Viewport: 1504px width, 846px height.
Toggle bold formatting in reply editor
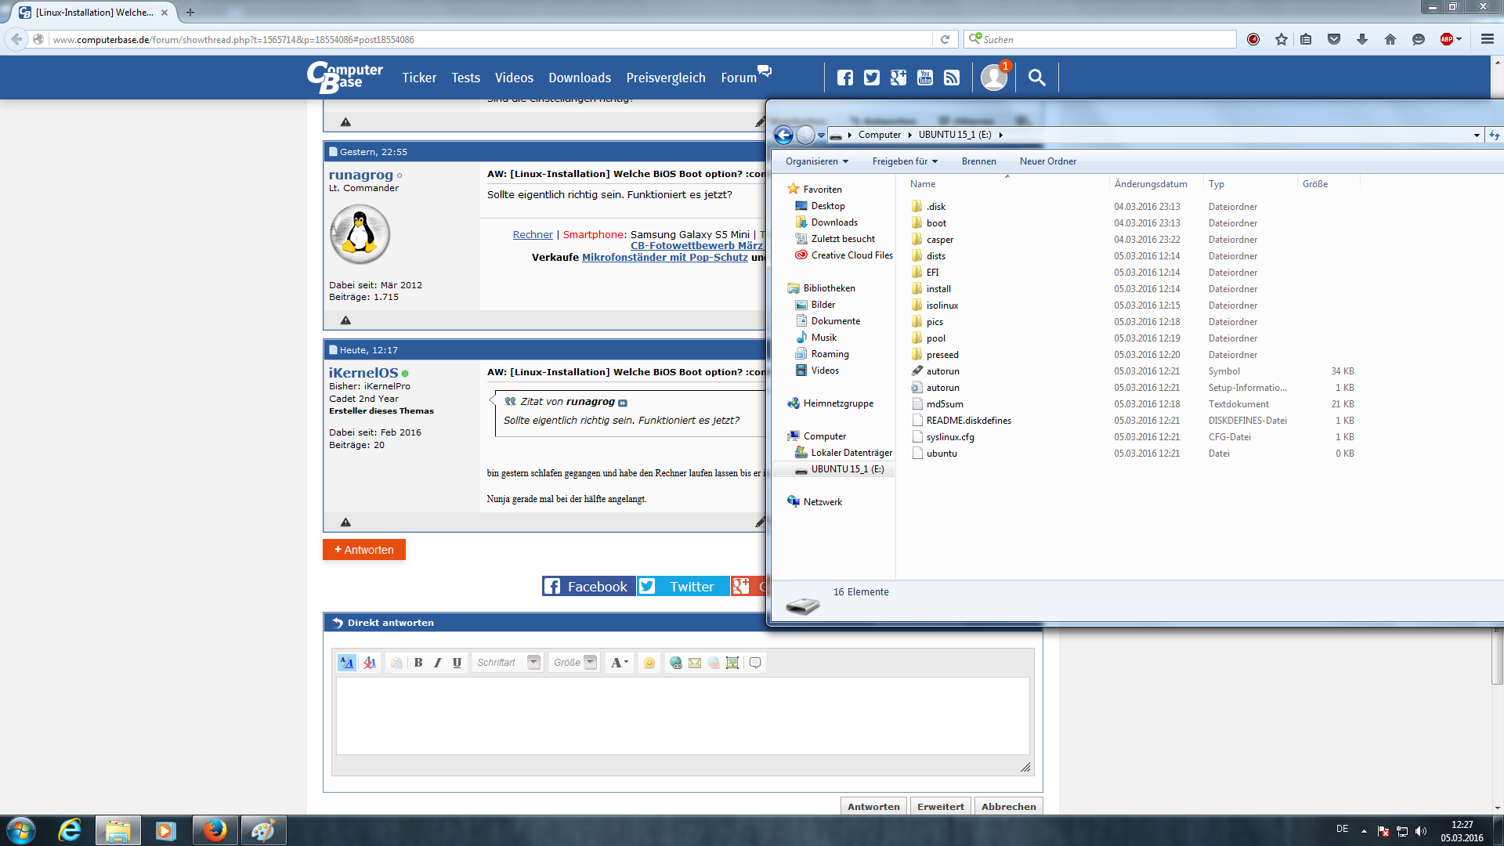418,663
